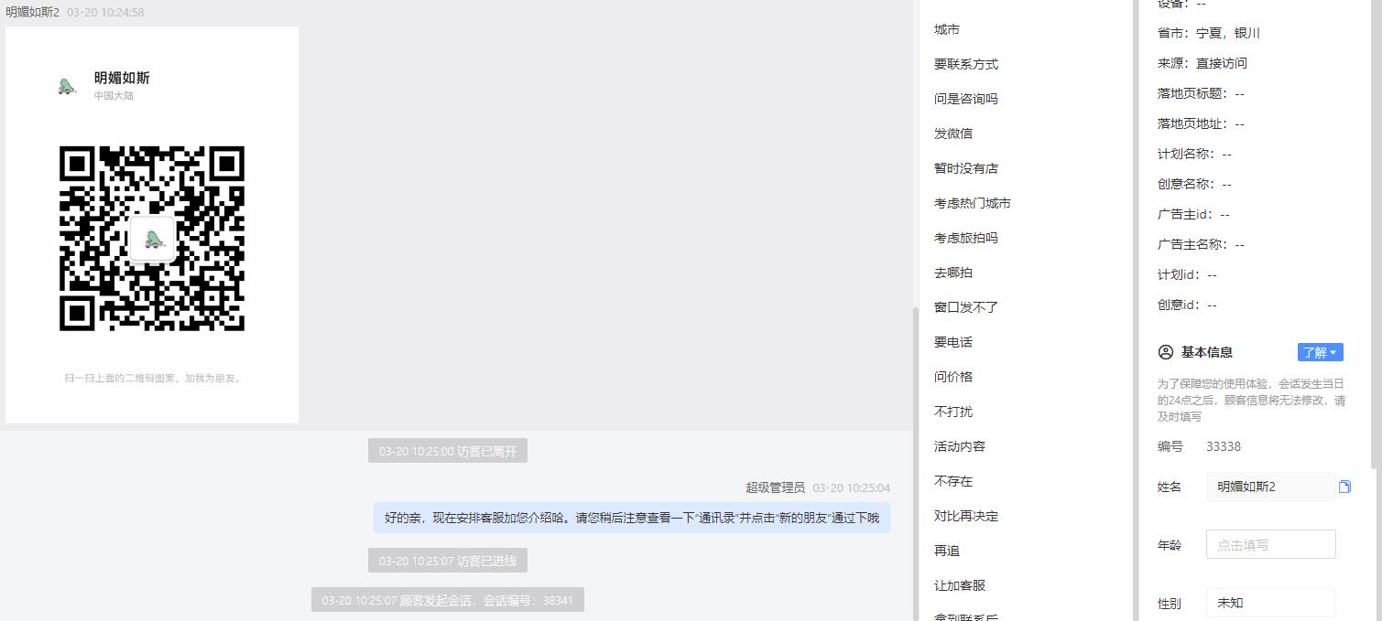
Task: Select the quick reply 考虑旅拍吗
Action: pos(966,238)
